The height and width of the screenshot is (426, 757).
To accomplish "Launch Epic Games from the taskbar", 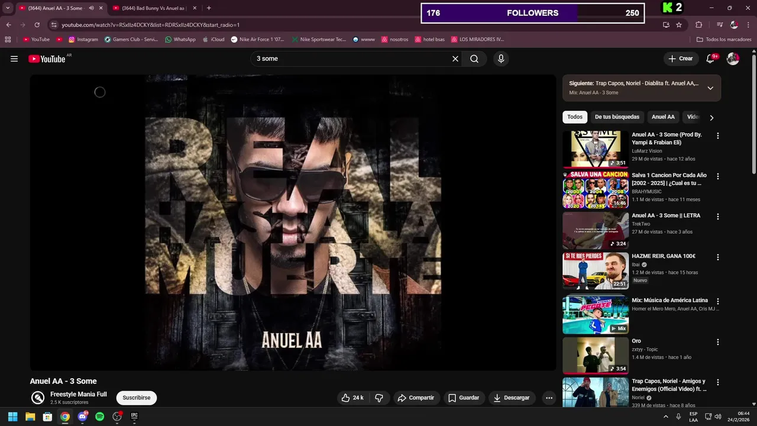I will [134, 417].
